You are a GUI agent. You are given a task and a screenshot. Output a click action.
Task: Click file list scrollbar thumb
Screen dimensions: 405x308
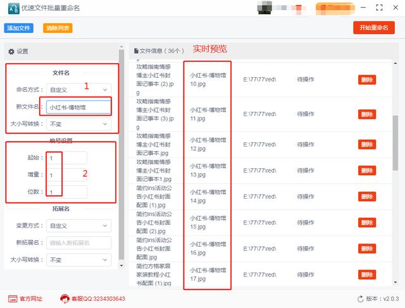pos(395,143)
